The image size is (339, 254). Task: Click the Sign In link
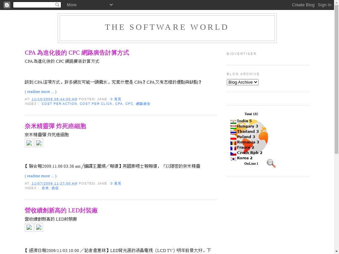click(324, 5)
